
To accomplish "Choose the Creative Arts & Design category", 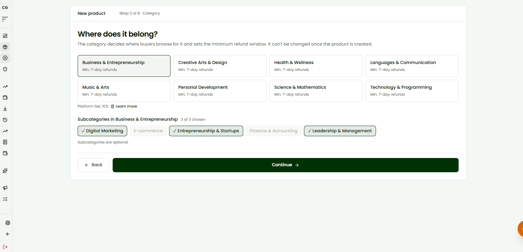I will pos(220,66).
